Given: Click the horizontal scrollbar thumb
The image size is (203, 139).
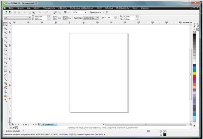Looking at the screenshot, I should coord(146,124).
